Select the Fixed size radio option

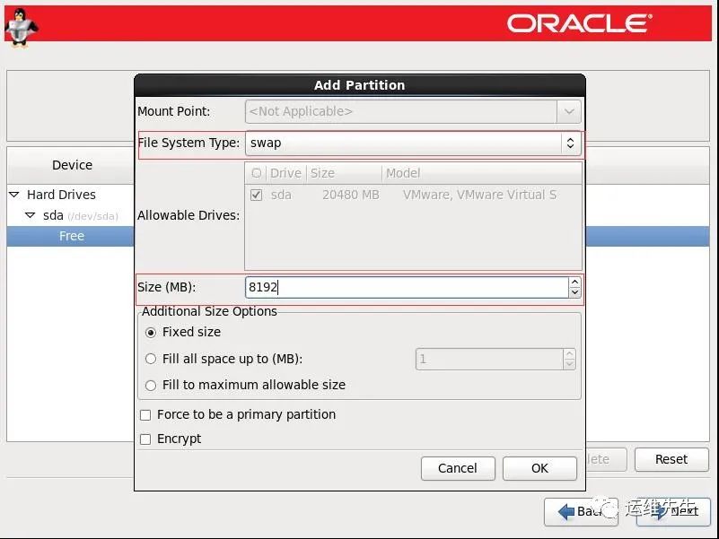click(x=183, y=333)
